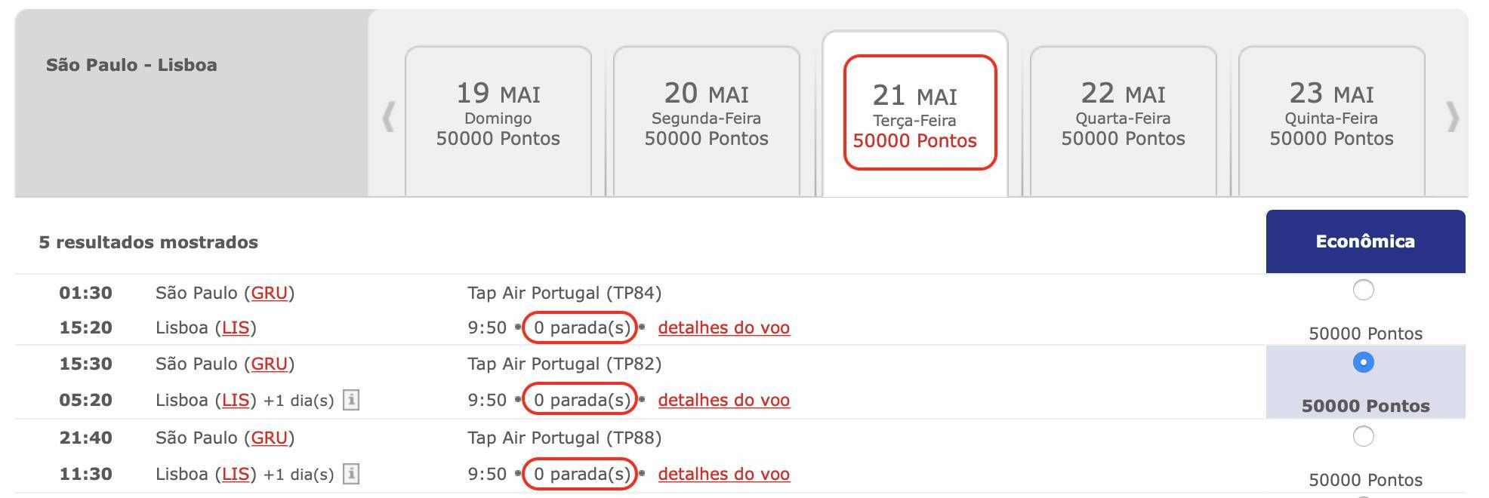Click LIS link on the 15:20 arrival
This screenshot has width=1489, height=498.
(x=236, y=327)
